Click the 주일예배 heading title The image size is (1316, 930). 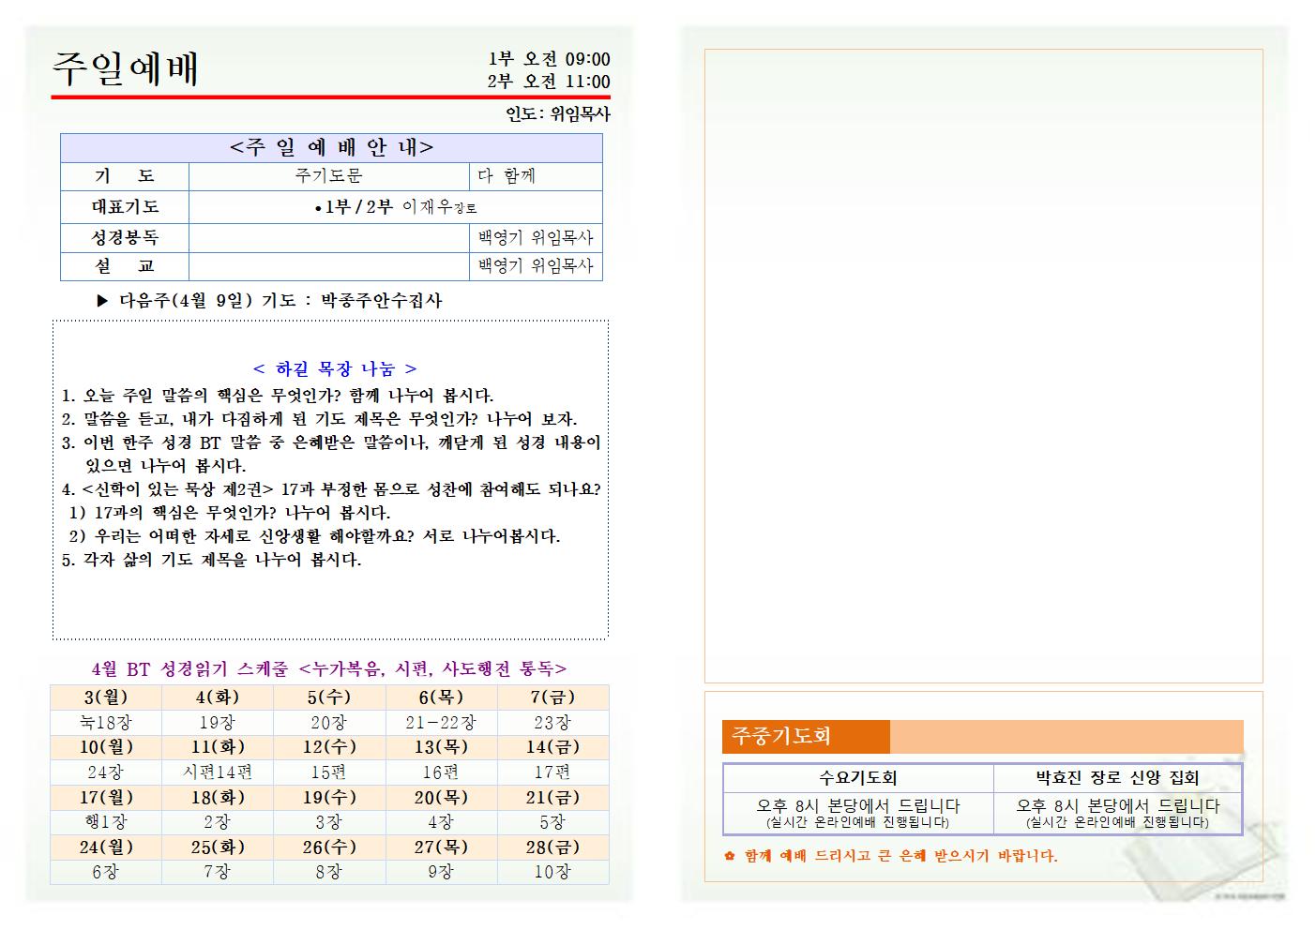pyautogui.click(x=125, y=68)
